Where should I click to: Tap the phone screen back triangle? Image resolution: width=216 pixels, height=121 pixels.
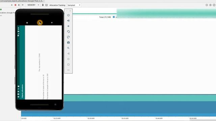(x=52, y=23)
